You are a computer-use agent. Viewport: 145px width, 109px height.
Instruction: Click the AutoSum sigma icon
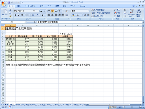125,10
